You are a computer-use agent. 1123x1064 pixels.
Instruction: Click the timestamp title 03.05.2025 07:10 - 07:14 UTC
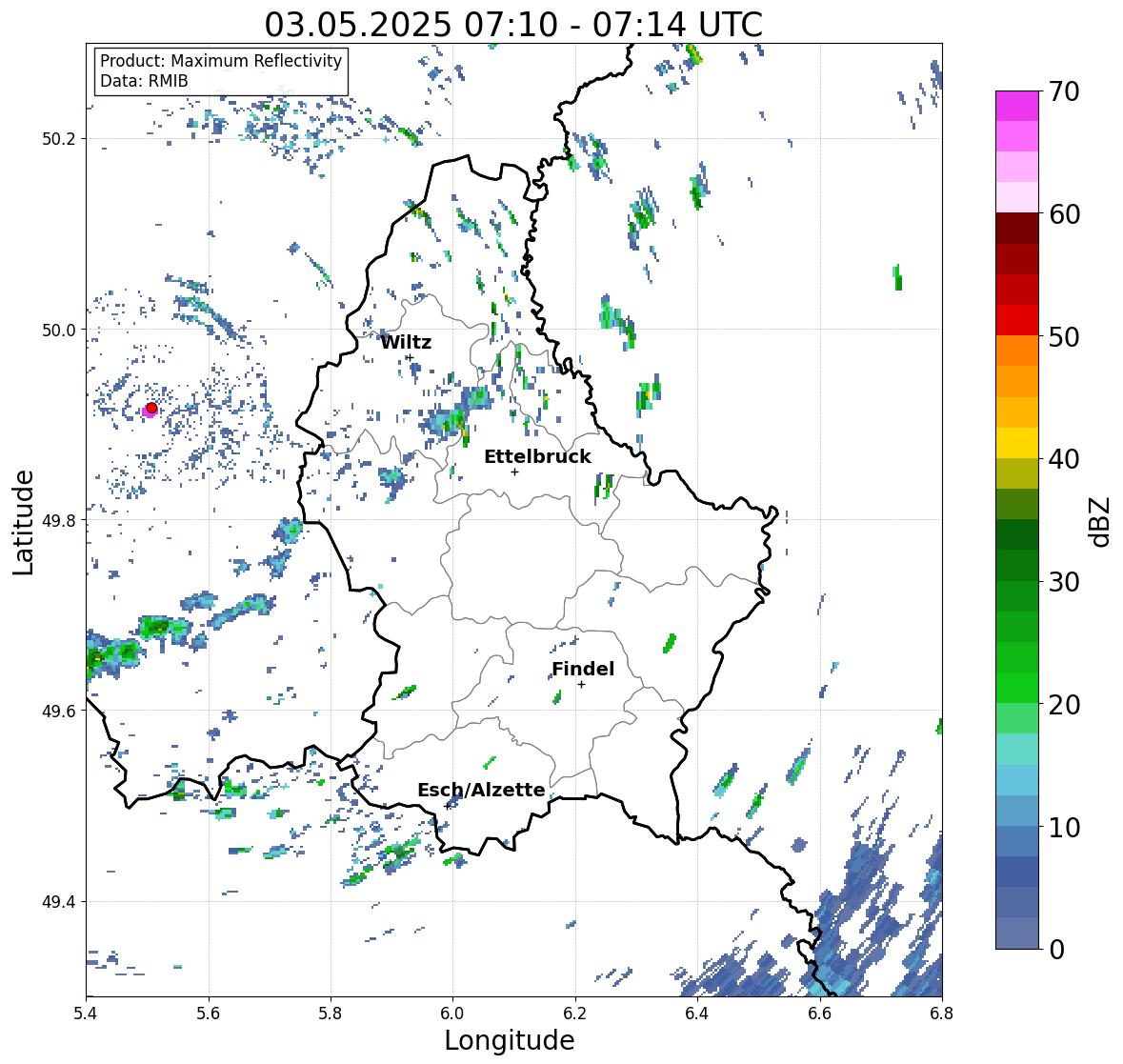coord(513,25)
